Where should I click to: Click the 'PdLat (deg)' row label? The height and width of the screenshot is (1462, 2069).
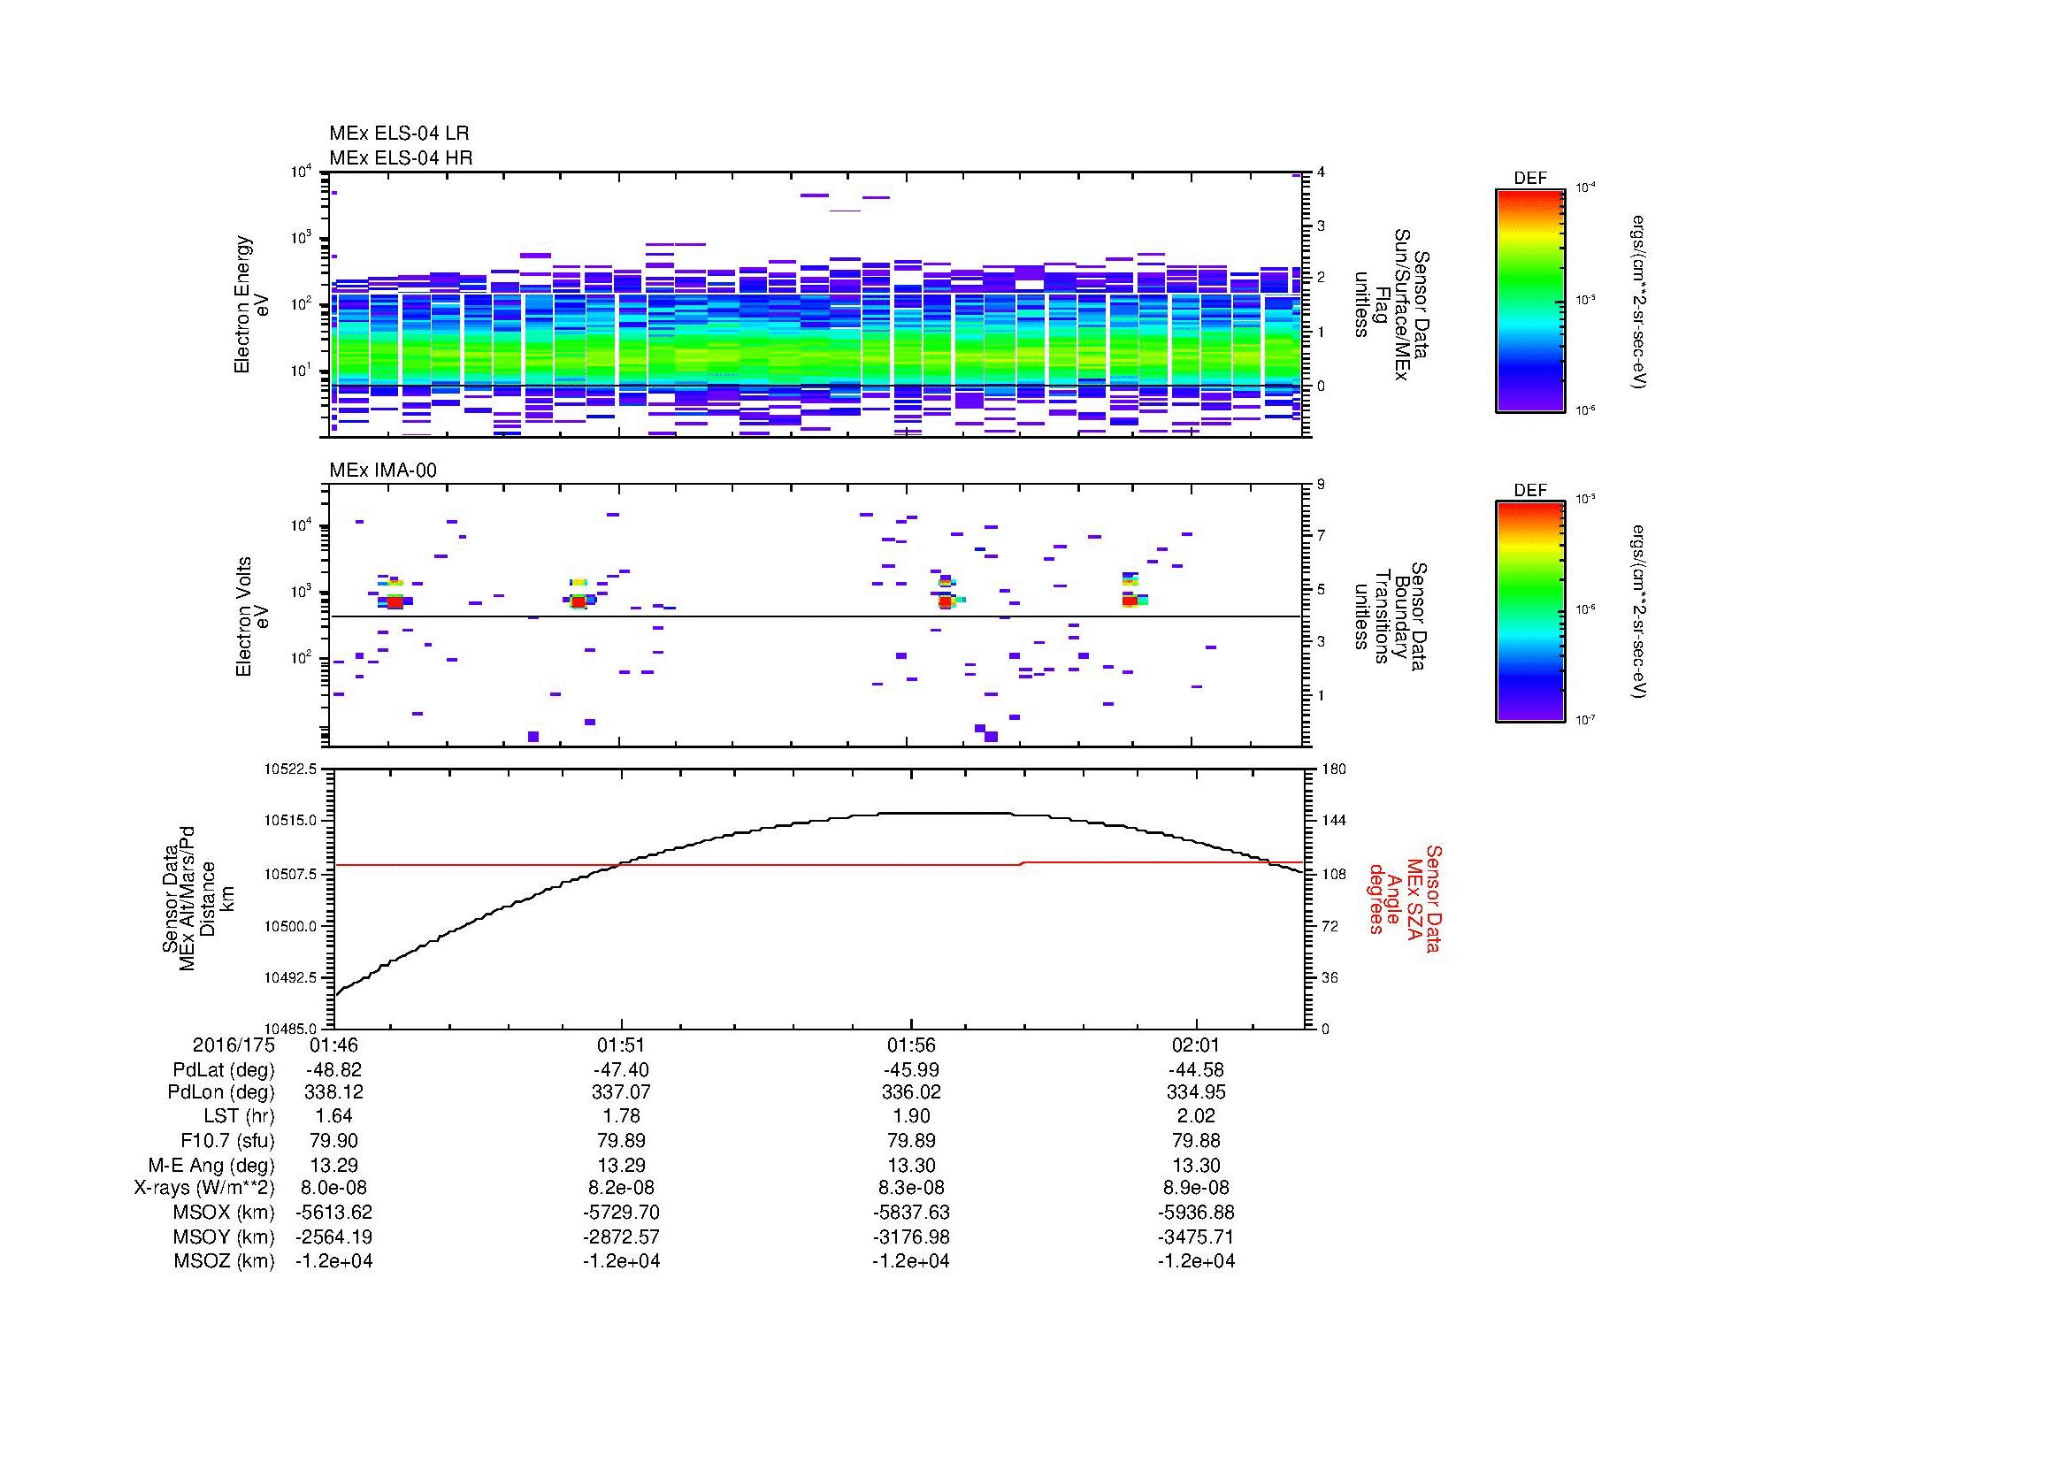pyautogui.click(x=224, y=1070)
